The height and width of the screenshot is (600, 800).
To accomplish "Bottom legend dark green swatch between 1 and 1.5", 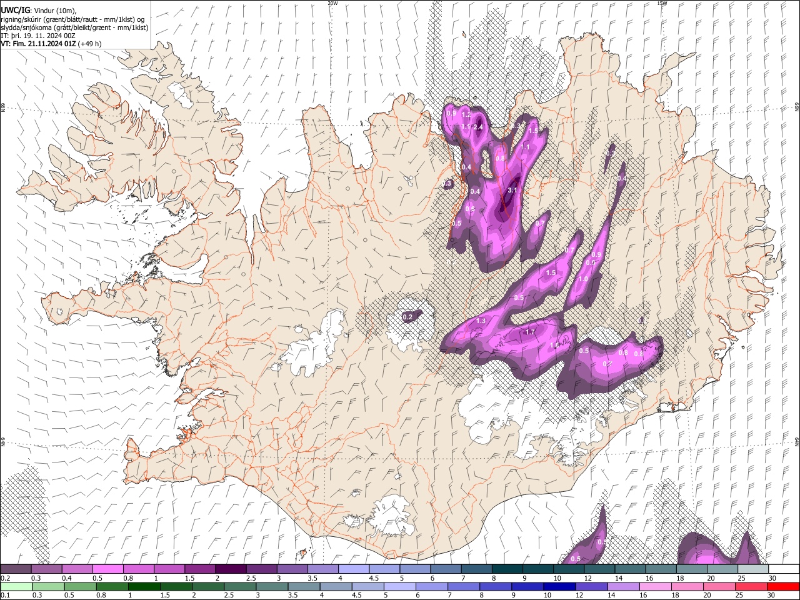I will 143,587.
